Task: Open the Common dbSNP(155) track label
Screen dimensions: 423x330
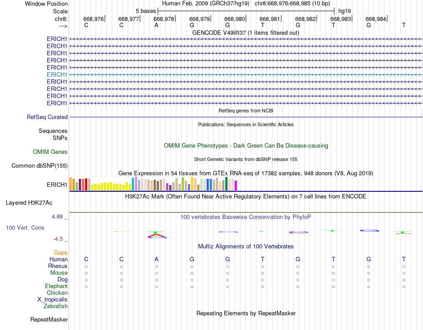Action: (40, 166)
